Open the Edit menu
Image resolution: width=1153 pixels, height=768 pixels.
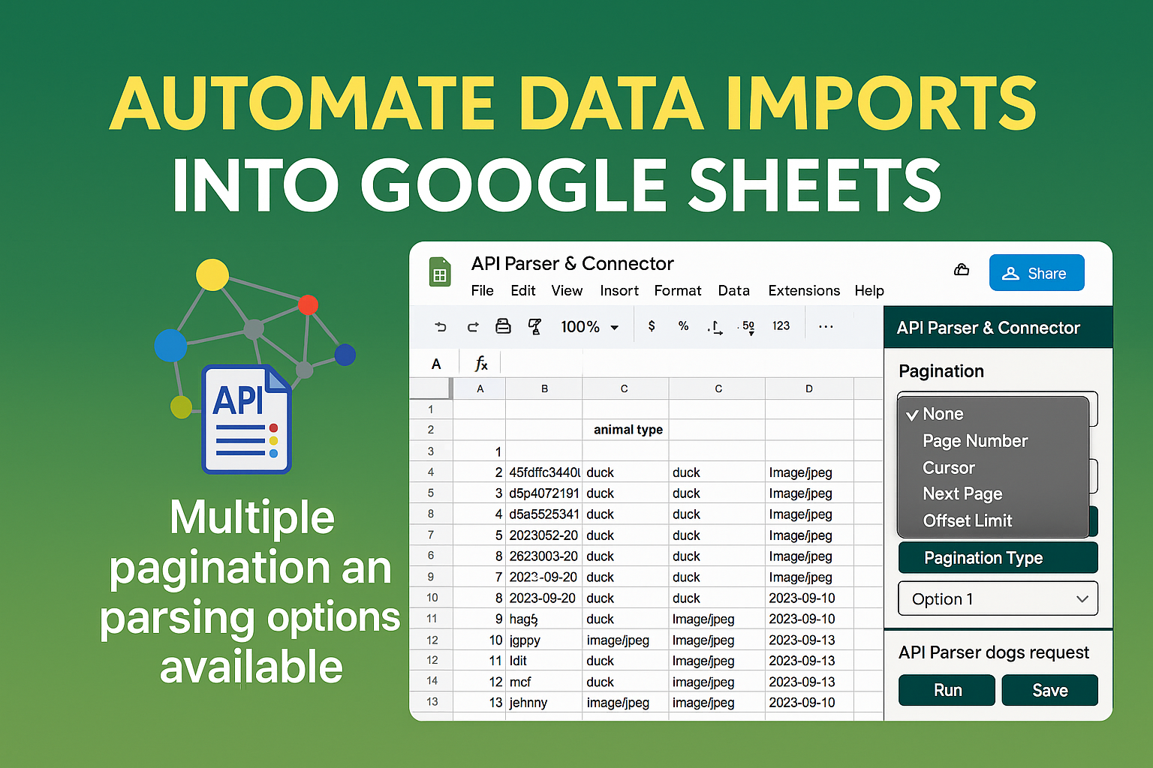tap(522, 291)
